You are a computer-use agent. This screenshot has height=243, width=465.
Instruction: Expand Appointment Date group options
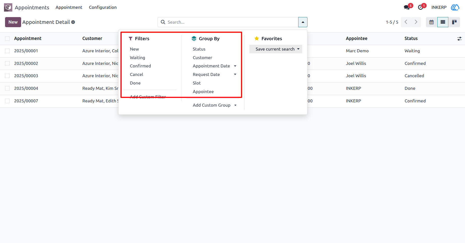click(x=235, y=66)
